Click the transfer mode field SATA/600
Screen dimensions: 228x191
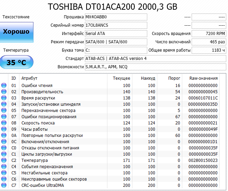click(x=116, y=42)
